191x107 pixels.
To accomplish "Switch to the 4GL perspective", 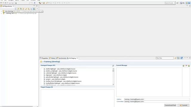I will tap(182, 3).
